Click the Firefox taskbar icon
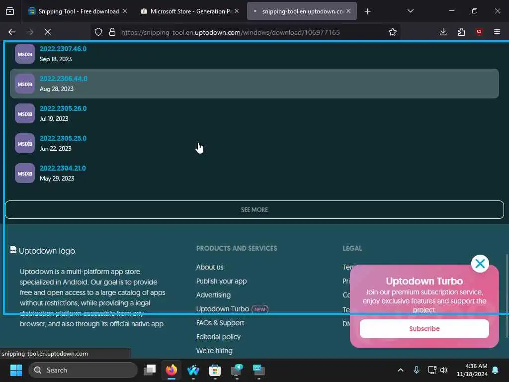This screenshot has width=509, height=382. pyautogui.click(x=171, y=370)
